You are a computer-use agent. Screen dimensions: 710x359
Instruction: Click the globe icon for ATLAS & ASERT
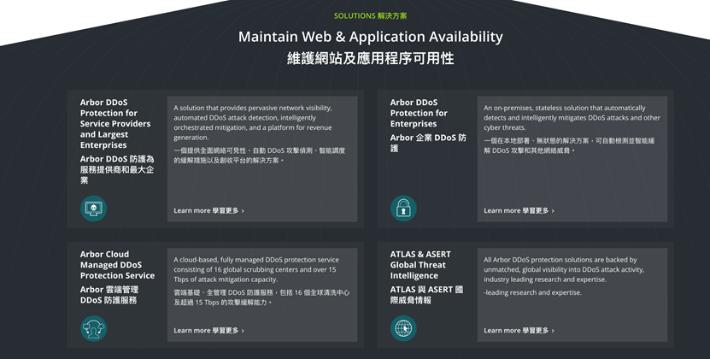tap(403, 328)
